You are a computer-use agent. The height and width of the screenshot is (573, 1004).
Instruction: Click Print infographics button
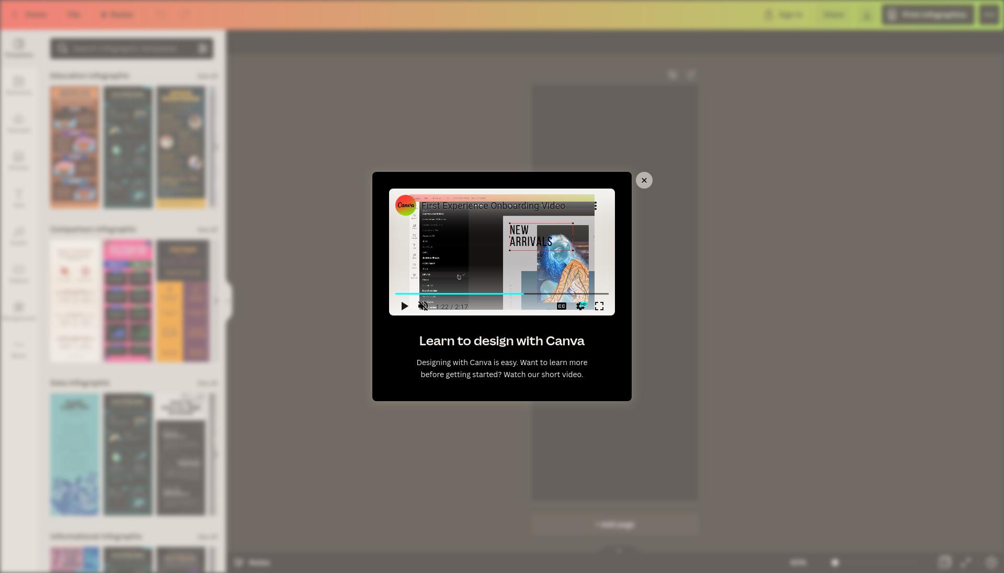pyautogui.click(x=928, y=15)
